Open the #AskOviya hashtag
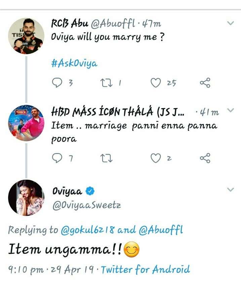 [74, 64]
